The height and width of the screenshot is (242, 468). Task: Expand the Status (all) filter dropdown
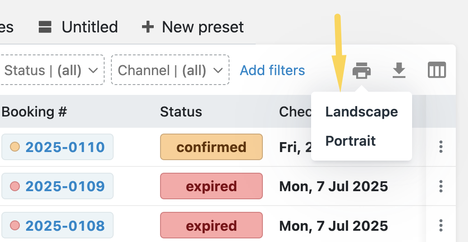click(x=51, y=70)
